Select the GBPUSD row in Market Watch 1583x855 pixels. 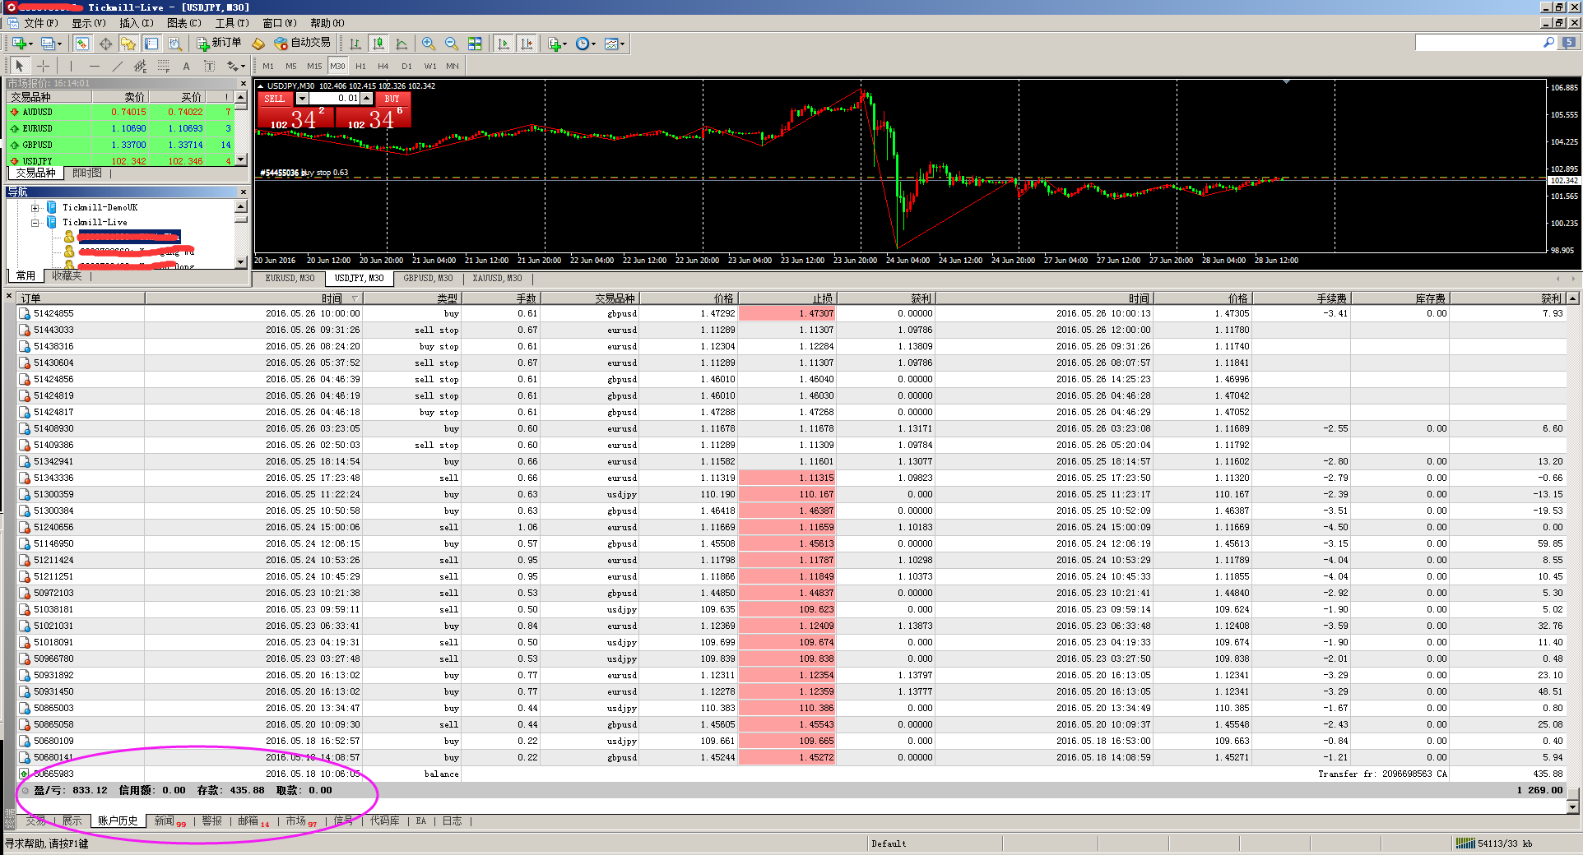pos(120,146)
